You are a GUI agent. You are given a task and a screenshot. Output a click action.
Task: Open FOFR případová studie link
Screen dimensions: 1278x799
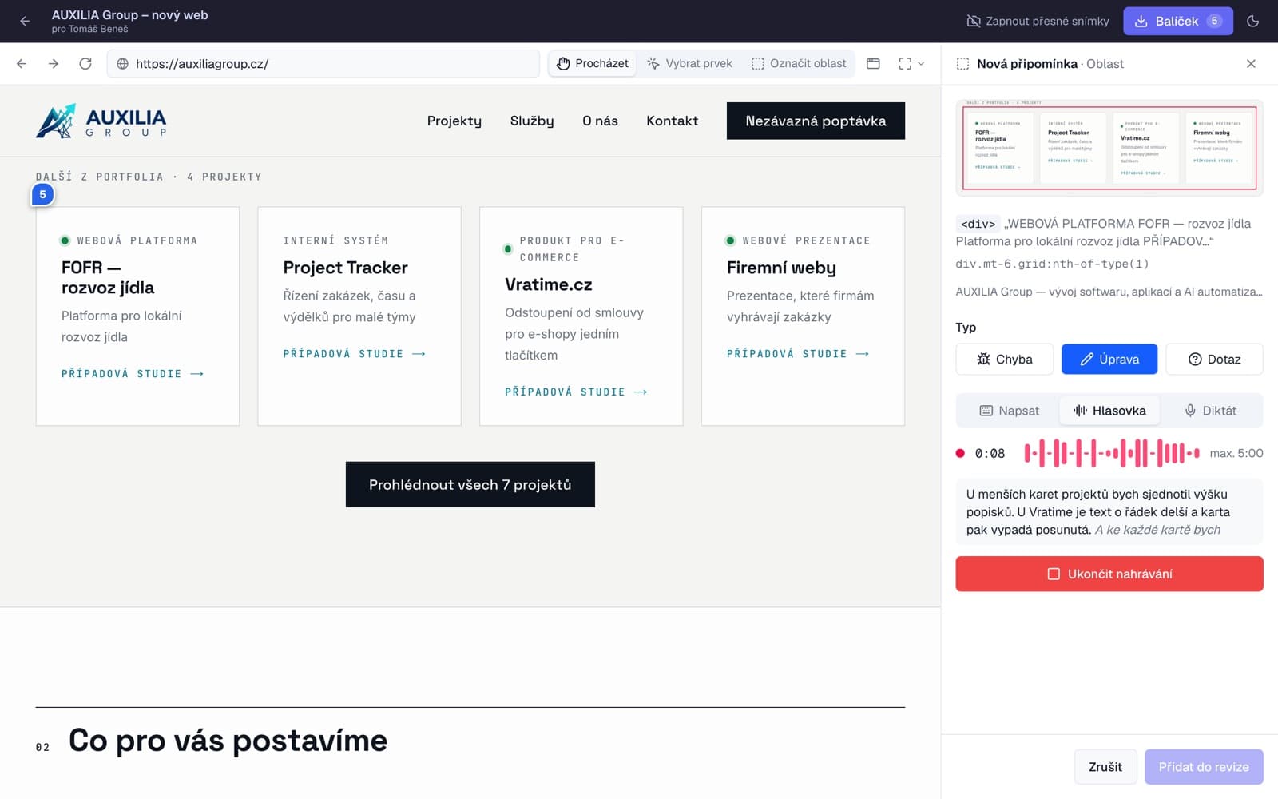coord(133,374)
